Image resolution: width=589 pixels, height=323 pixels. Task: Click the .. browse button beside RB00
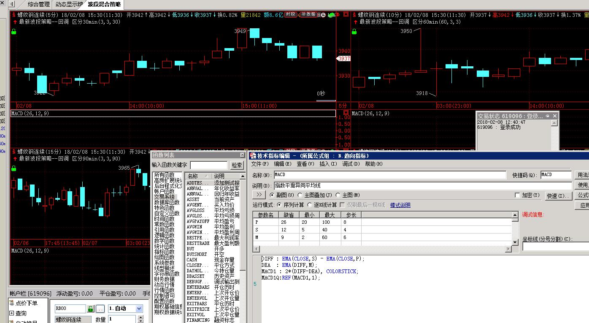tap(100, 309)
